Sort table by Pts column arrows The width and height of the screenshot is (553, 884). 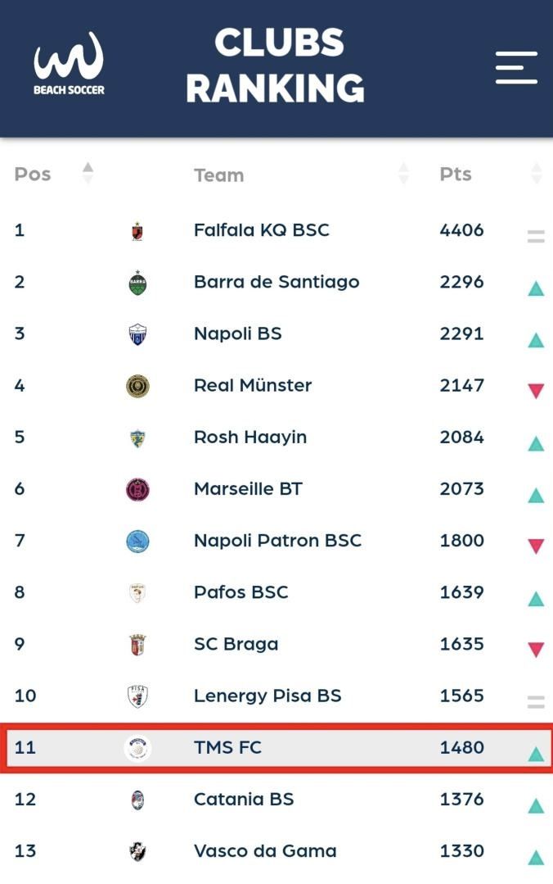(536, 174)
